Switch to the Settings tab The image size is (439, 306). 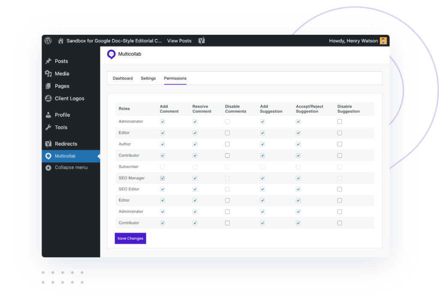pyautogui.click(x=148, y=78)
